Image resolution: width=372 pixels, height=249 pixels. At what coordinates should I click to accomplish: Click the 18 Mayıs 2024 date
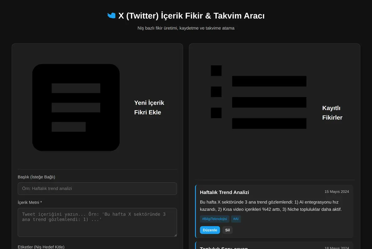(337, 247)
